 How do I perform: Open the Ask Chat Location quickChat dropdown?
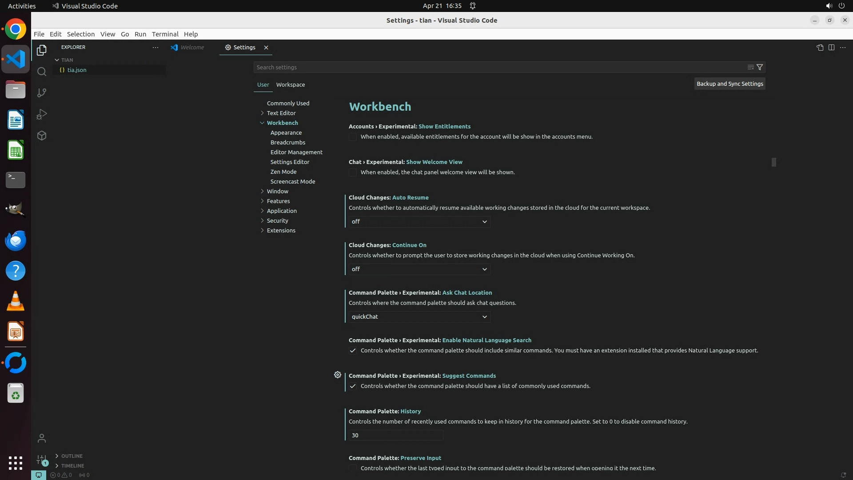point(419,317)
